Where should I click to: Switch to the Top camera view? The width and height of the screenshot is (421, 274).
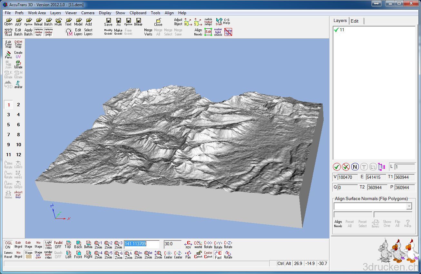(68, 245)
